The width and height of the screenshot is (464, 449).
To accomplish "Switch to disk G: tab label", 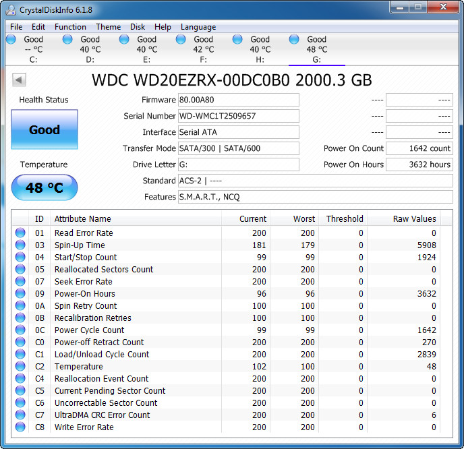I will coord(316,60).
